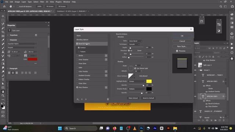
Task: Hide the light copy 3 layer
Action: point(195,65)
